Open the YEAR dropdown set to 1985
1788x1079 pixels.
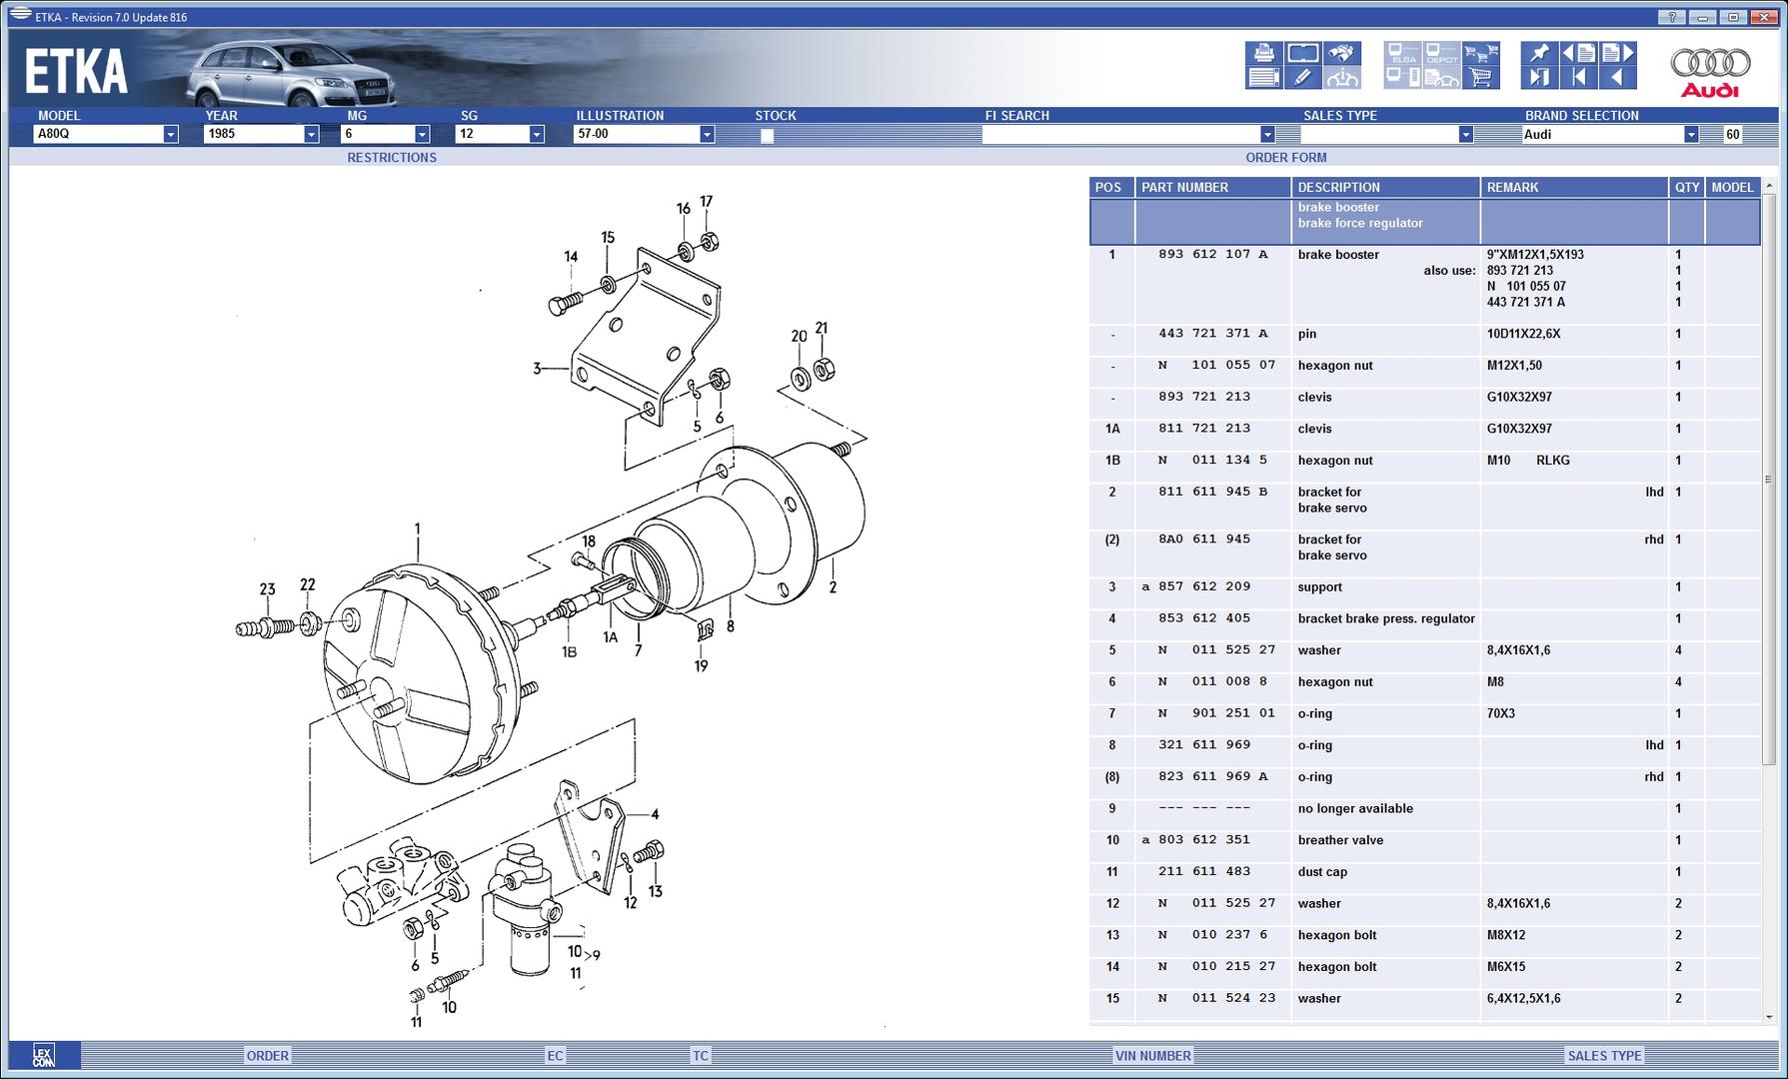[x=311, y=134]
